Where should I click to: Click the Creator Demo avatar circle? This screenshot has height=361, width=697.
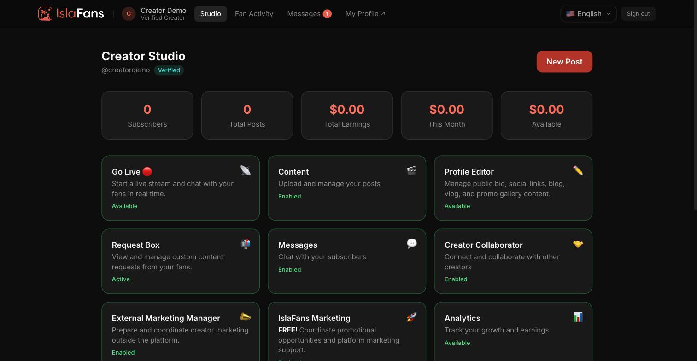point(129,14)
